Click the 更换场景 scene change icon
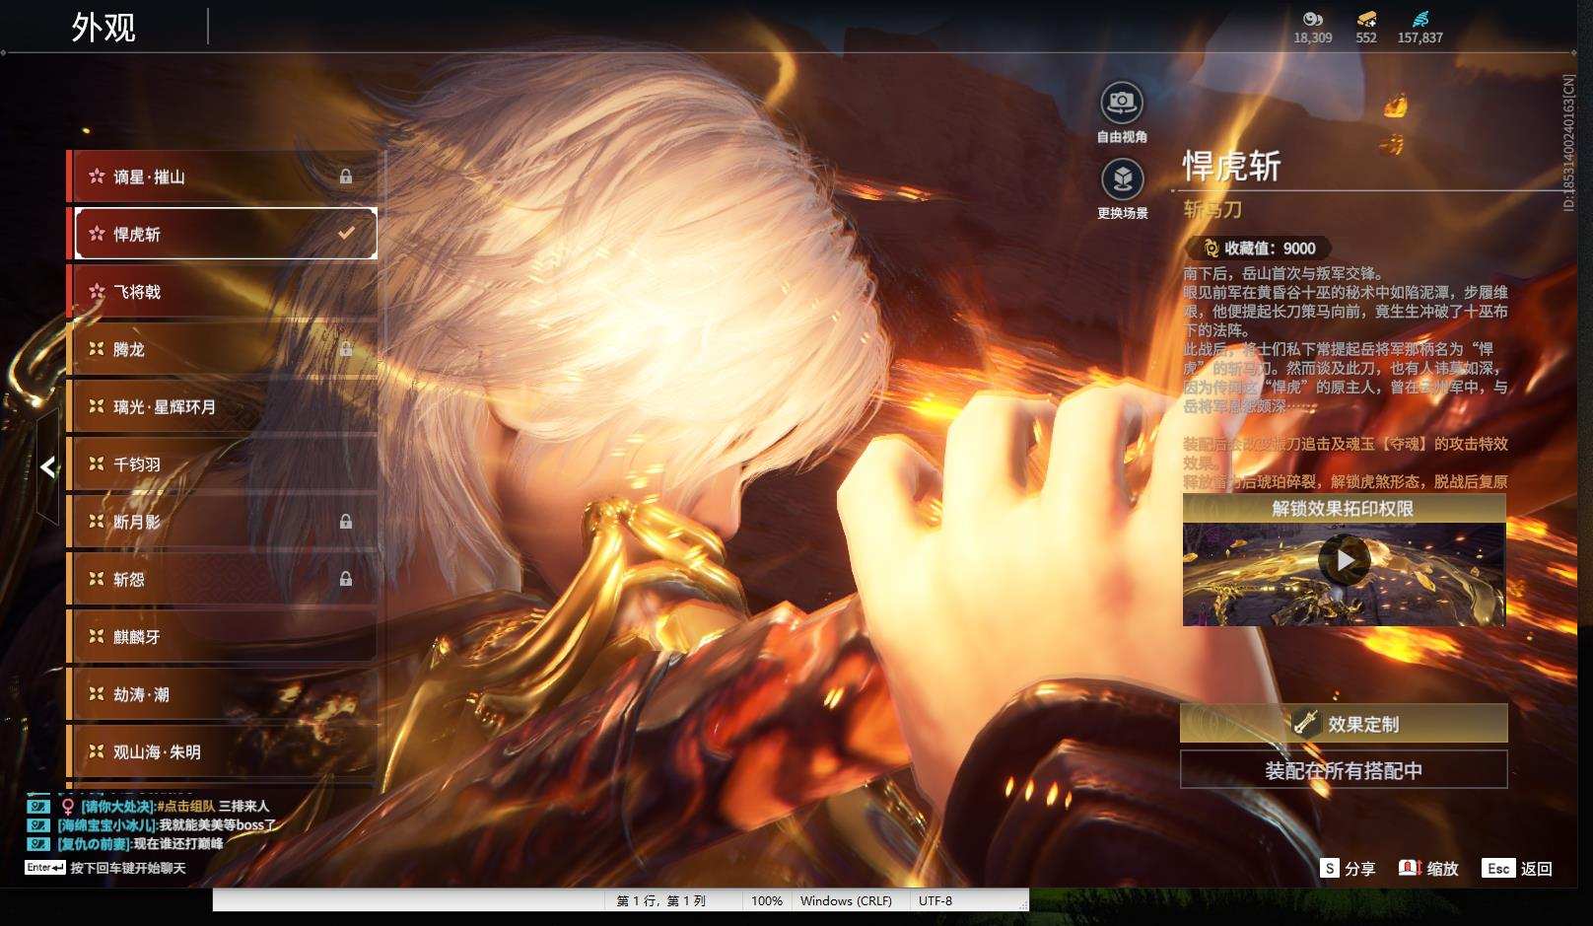1593x926 pixels. click(1122, 179)
